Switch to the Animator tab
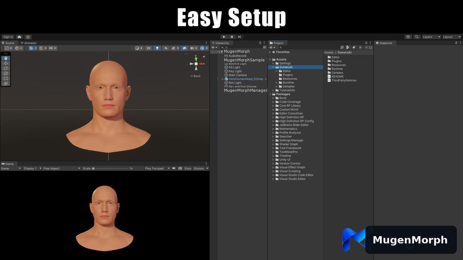Screen dimensions: 463x260 [29, 43]
